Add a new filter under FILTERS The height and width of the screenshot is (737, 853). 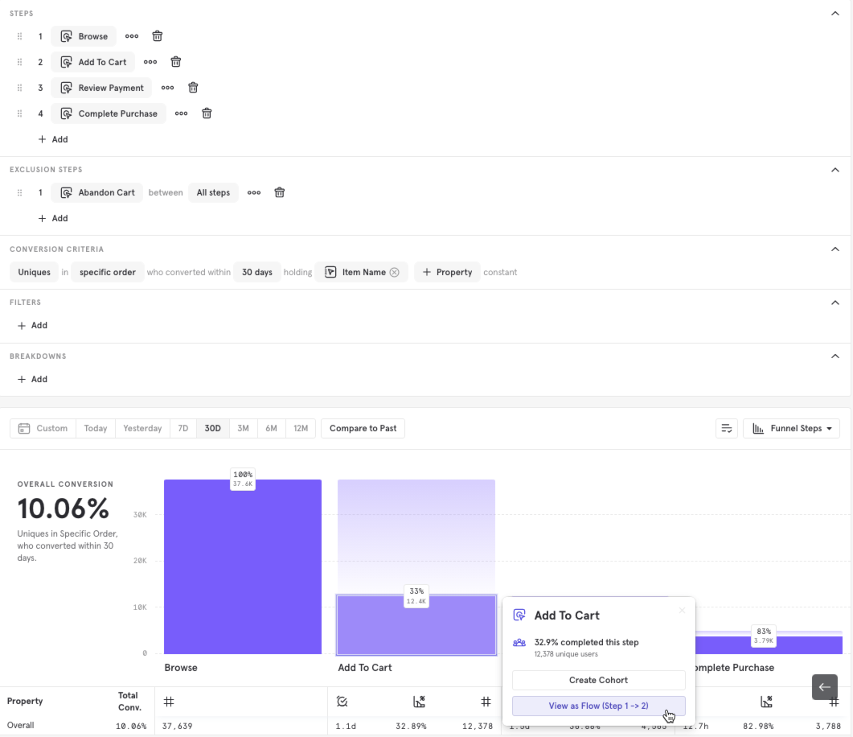pyautogui.click(x=32, y=325)
